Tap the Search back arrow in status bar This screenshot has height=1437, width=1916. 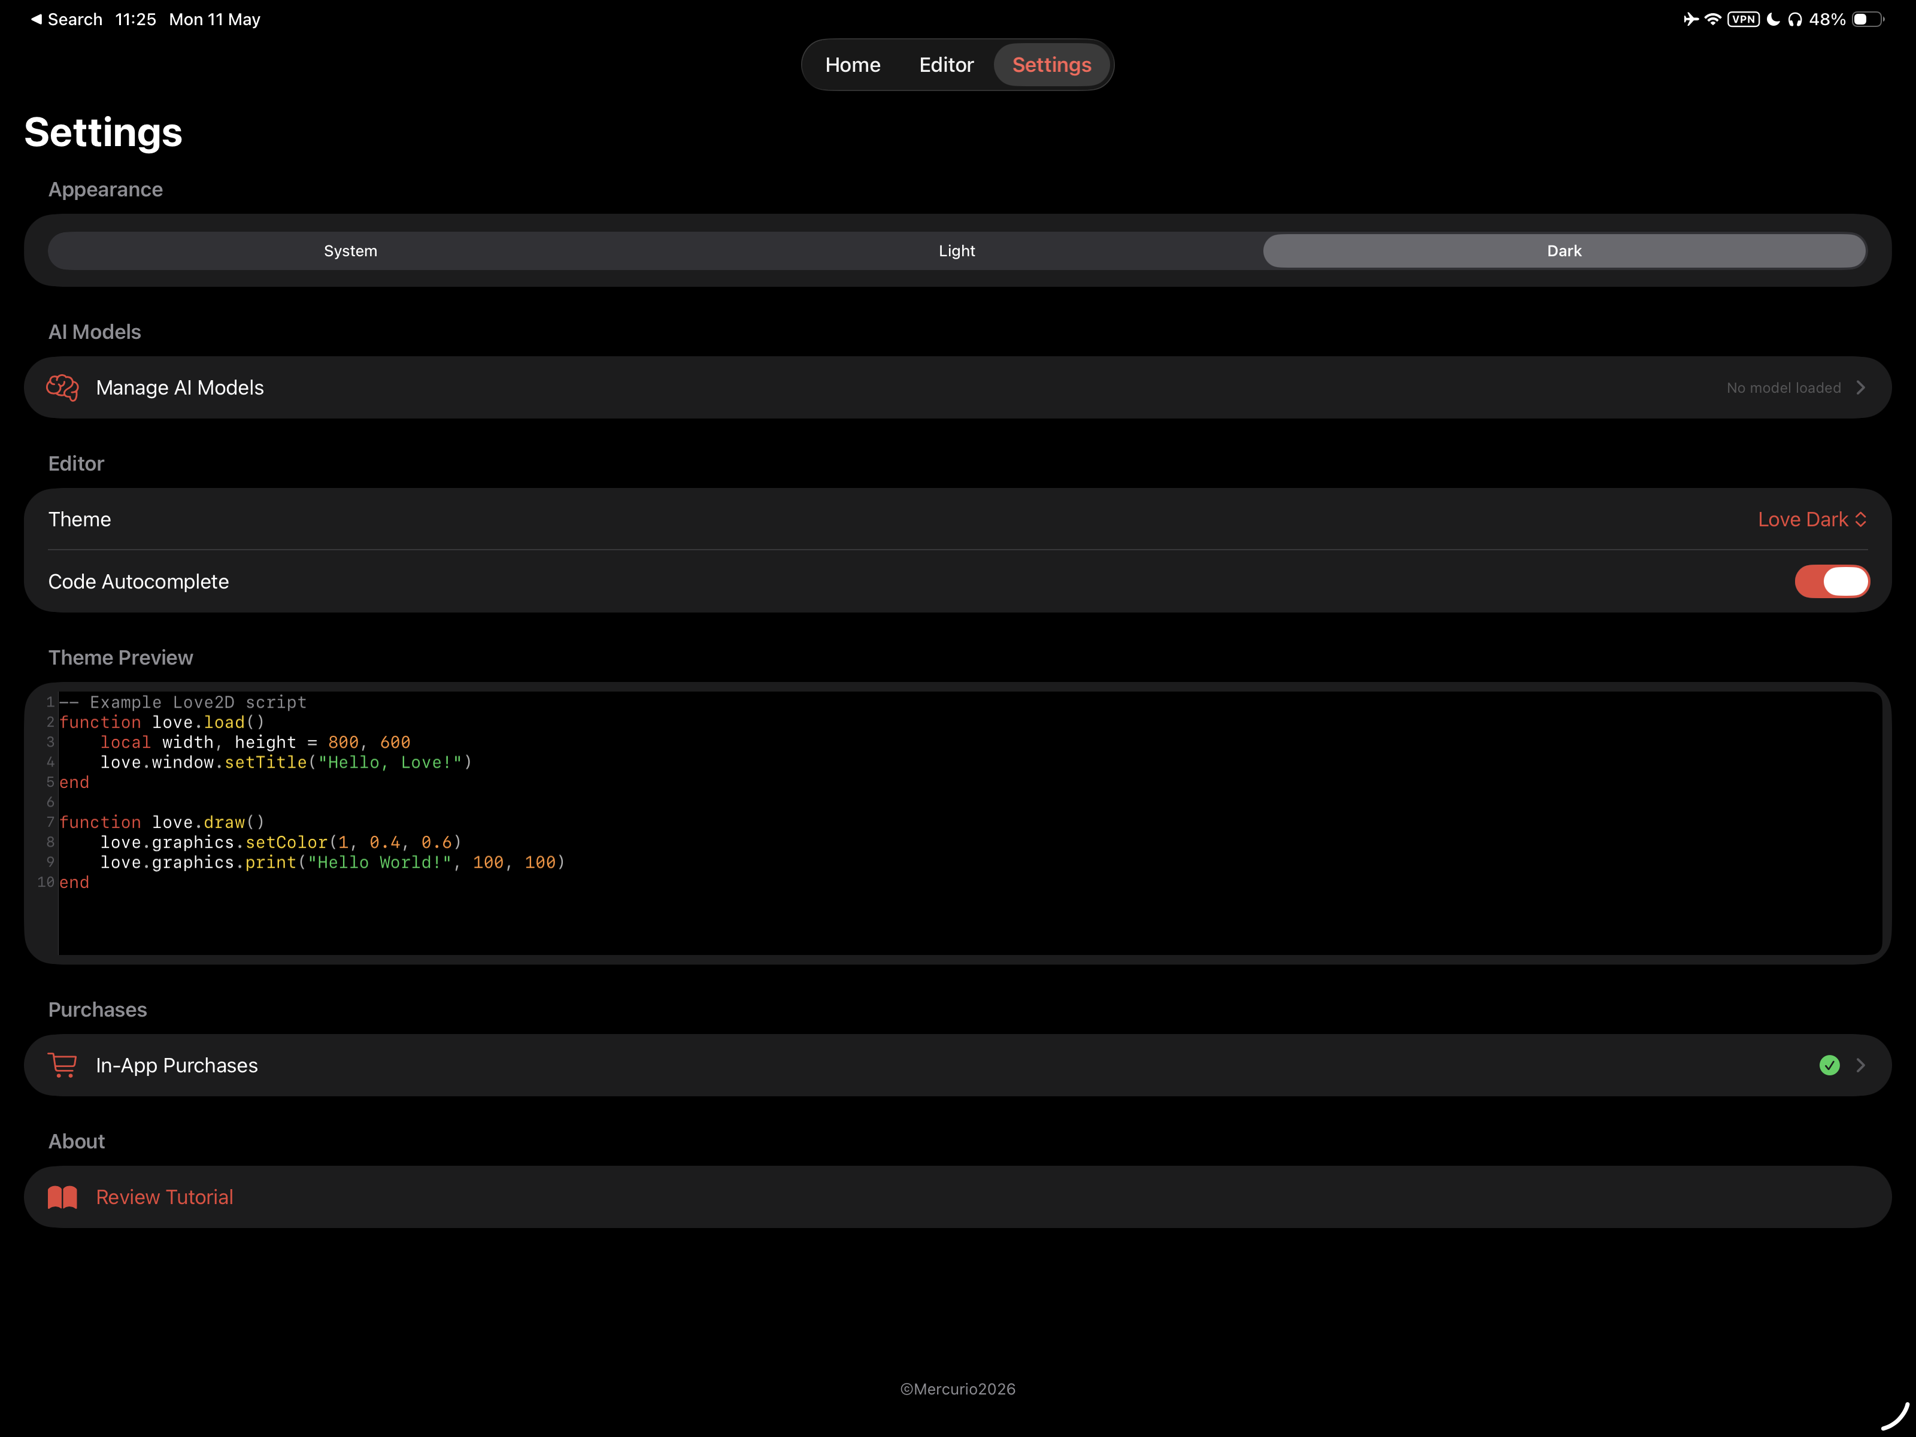coord(37,19)
